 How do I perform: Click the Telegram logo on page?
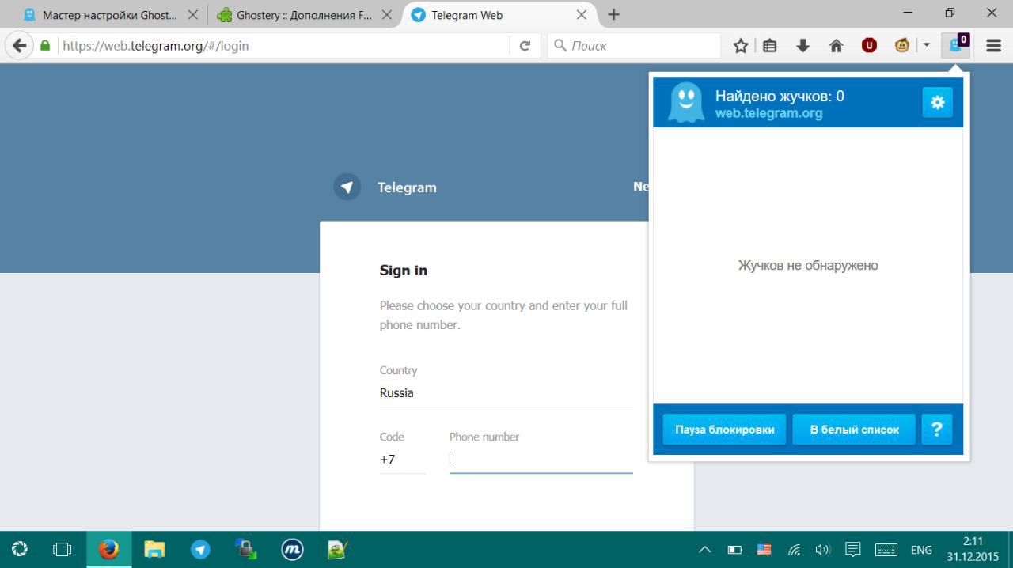point(347,187)
